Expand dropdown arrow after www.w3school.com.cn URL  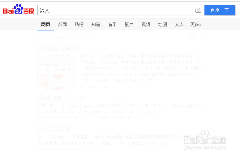[90, 118]
